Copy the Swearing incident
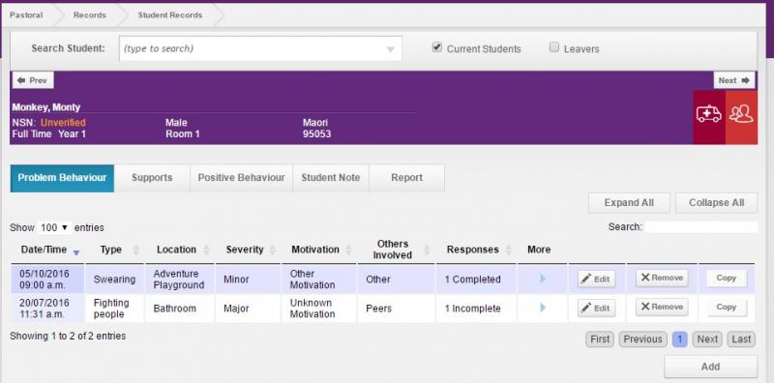 pos(727,278)
